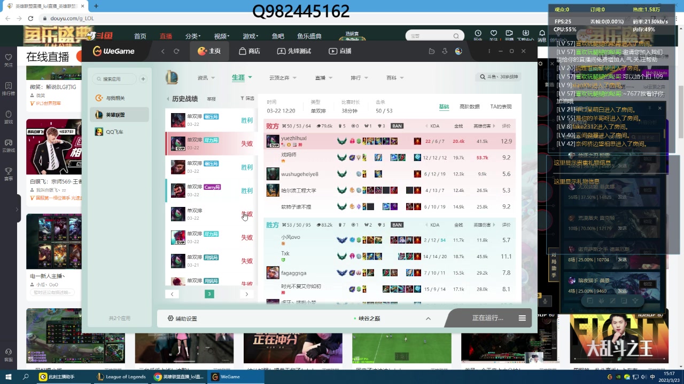Open the first 碾压局 胜利 match record
Screen dimensions: 684x384
point(211,120)
